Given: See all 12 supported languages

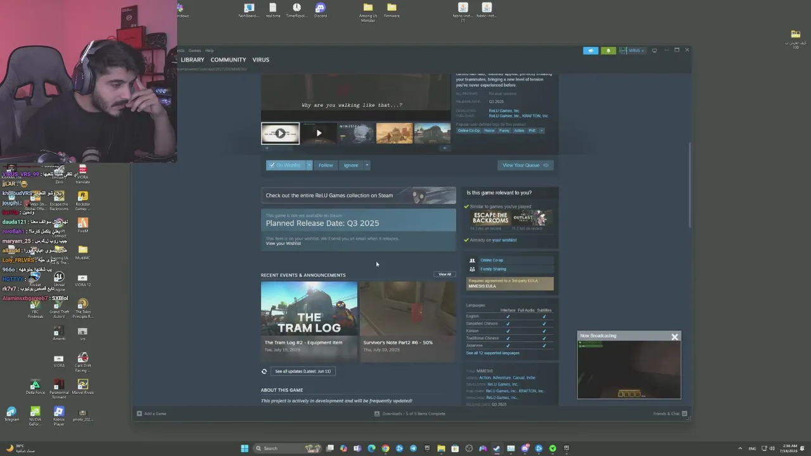Looking at the screenshot, I should click(492, 353).
